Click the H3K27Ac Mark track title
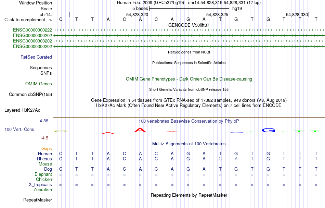325x208 pixels. coord(189,106)
